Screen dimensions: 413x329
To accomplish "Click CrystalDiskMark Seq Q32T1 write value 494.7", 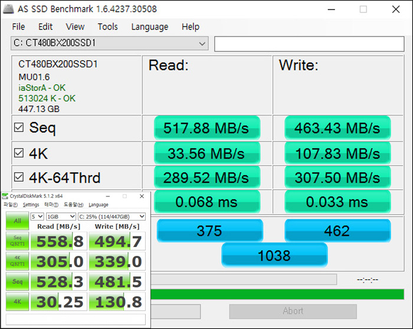I will click(x=117, y=241).
